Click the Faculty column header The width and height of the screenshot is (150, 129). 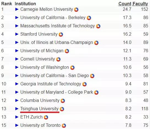tap(140, 4)
